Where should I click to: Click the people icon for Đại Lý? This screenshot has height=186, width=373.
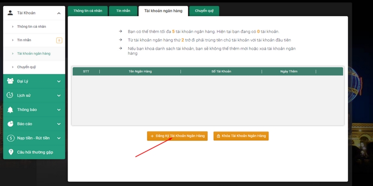[10, 81]
